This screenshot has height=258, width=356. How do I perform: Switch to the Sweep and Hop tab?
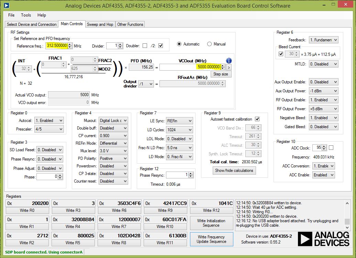pos(100,24)
